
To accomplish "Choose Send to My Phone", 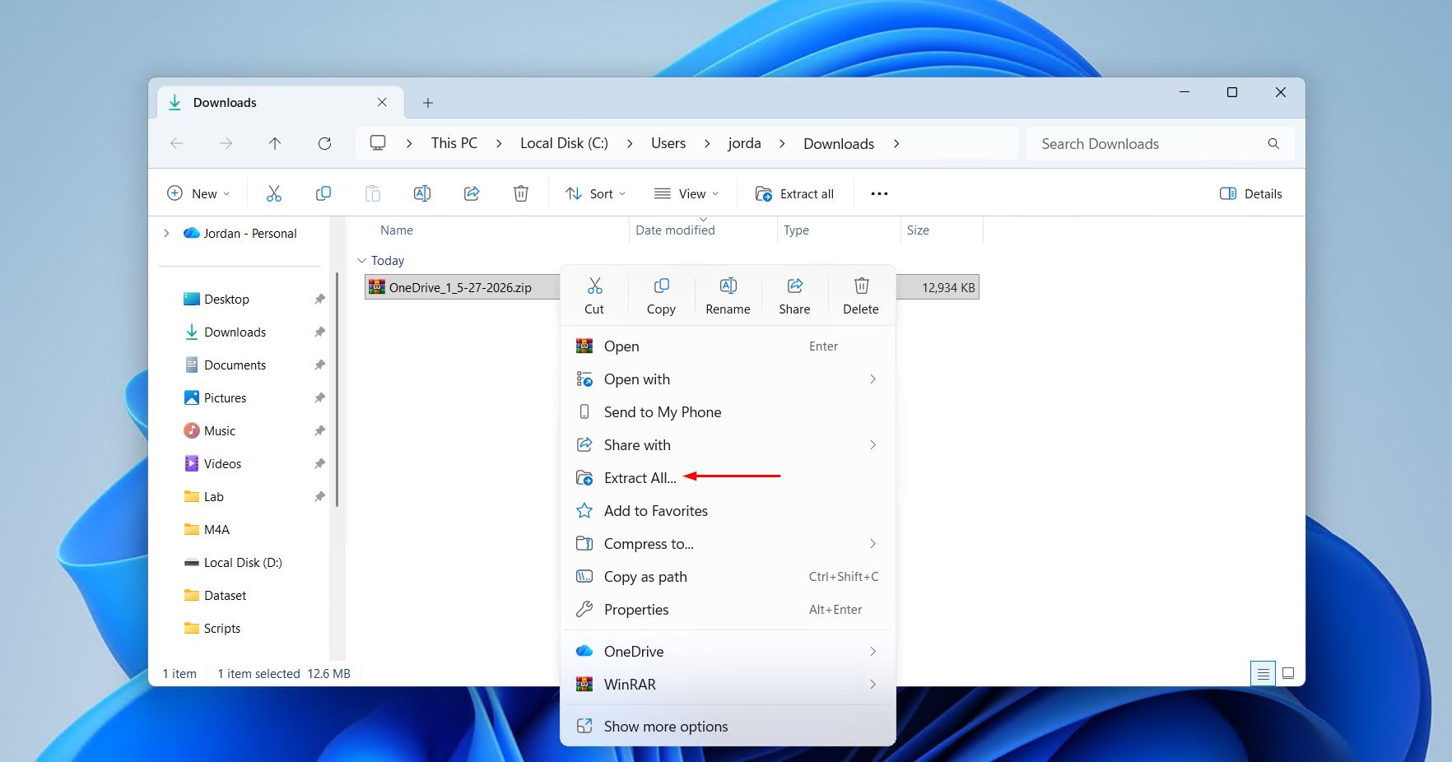I will (x=728, y=412).
